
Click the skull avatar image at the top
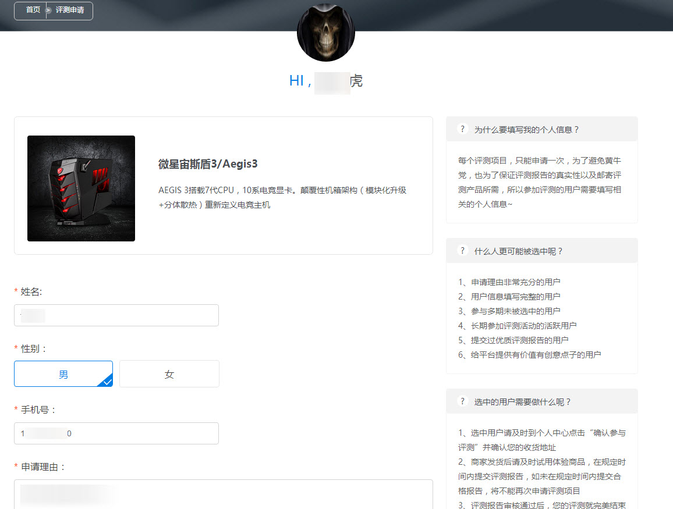326,32
